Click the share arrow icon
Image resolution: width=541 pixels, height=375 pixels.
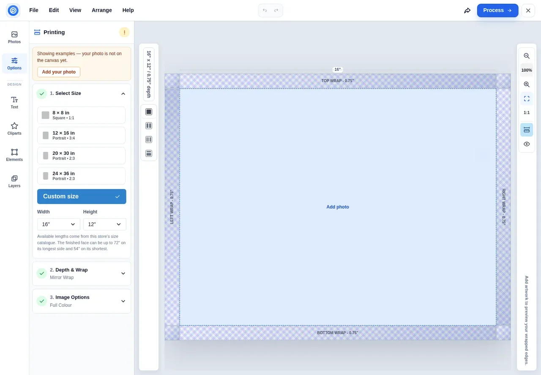[x=467, y=10]
